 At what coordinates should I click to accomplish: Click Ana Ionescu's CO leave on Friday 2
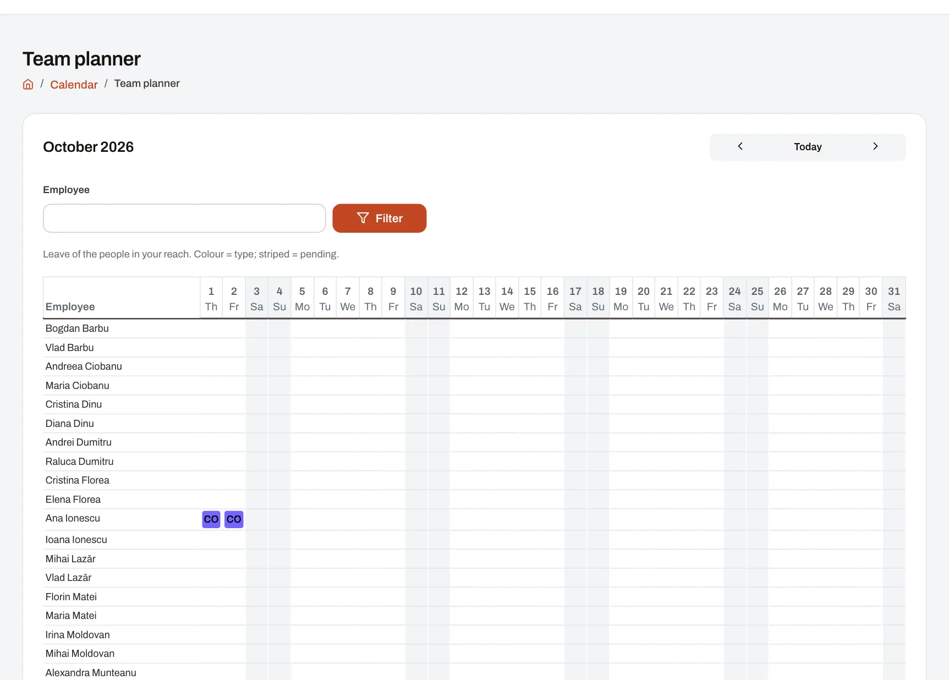[234, 519]
